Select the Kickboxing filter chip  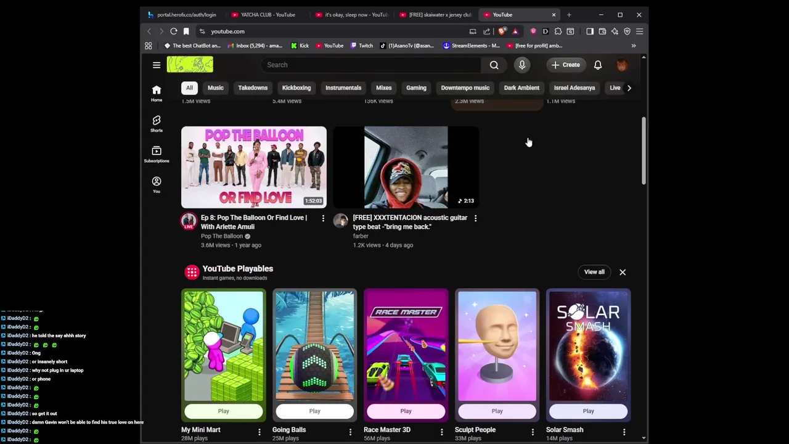pyautogui.click(x=296, y=88)
